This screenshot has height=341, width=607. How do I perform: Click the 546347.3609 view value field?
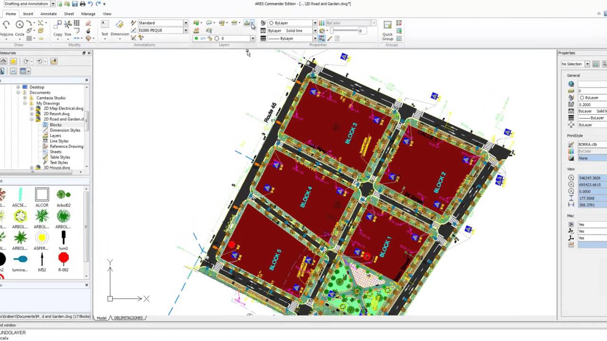click(x=592, y=178)
